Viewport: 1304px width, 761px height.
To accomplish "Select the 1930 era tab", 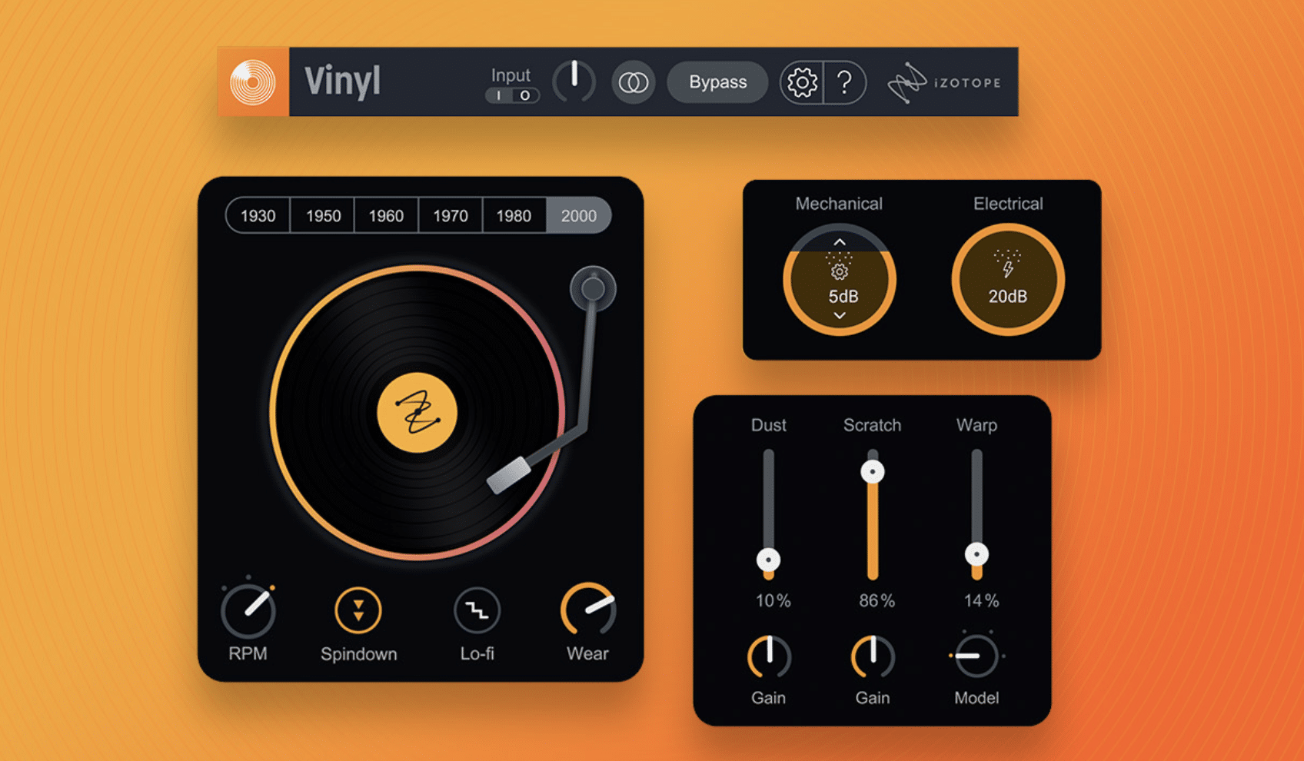I will click(258, 216).
